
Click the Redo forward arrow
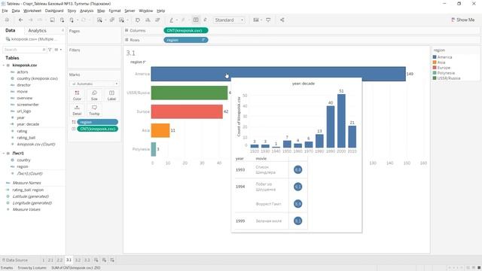[30, 20]
